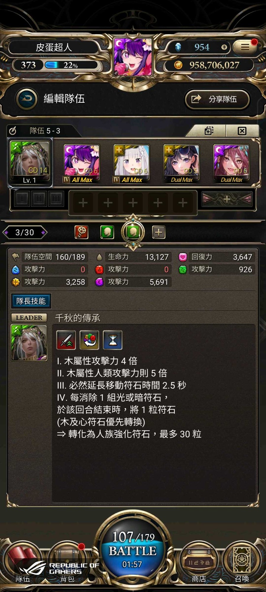Add diamonds with the plus icon
Screen dimensions: 266x592
tap(224, 47)
